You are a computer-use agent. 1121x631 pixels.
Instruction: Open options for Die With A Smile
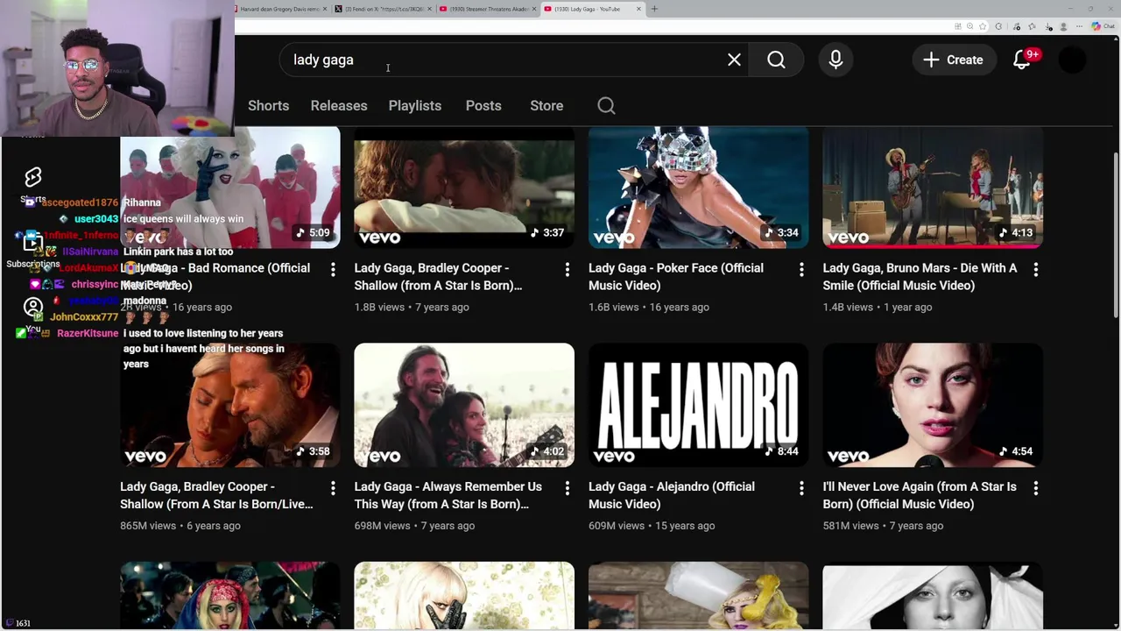(1035, 270)
